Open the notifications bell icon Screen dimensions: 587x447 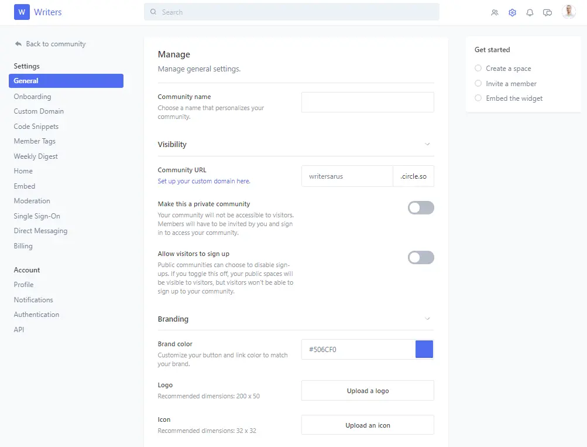(530, 12)
